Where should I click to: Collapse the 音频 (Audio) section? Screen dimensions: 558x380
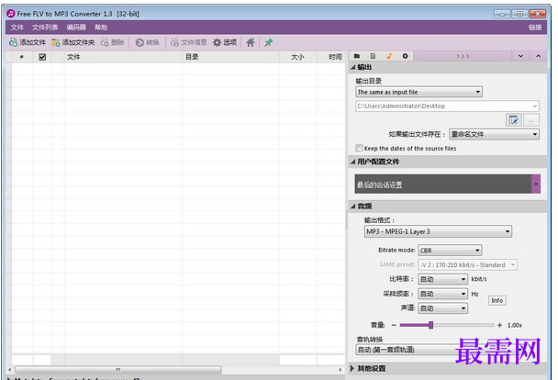tap(353, 206)
